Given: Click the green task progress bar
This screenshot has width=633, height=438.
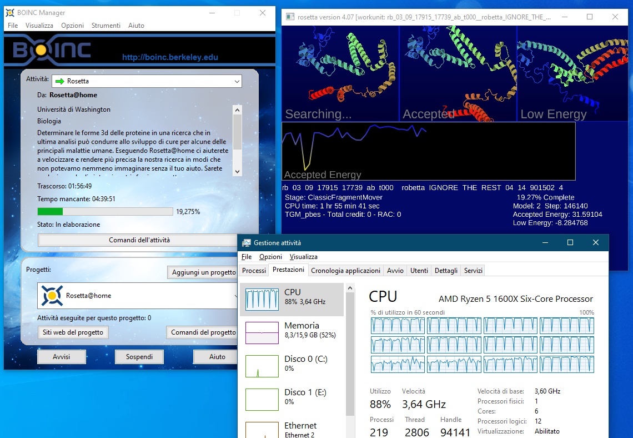Looking at the screenshot, I should point(105,211).
